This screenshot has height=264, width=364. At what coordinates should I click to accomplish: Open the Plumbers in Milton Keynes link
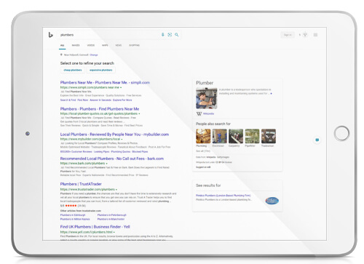pyautogui.click(x=75, y=219)
